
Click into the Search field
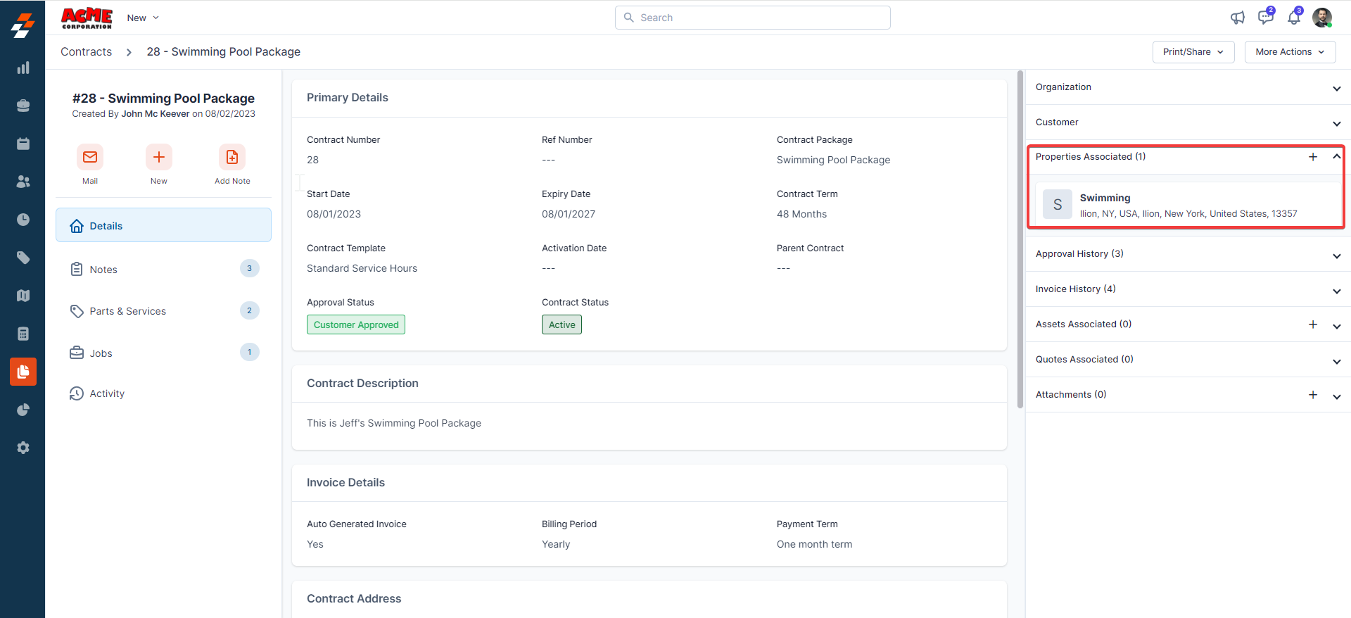tap(753, 18)
